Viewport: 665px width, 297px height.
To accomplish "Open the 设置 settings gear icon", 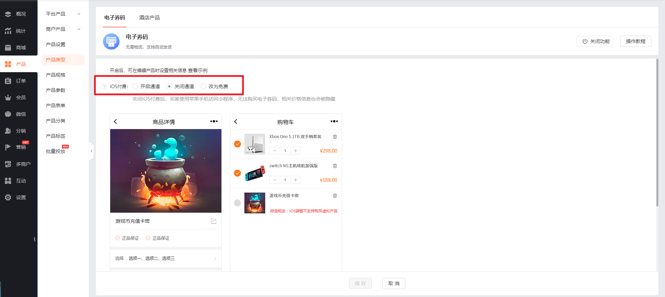I will [x=8, y=197].
